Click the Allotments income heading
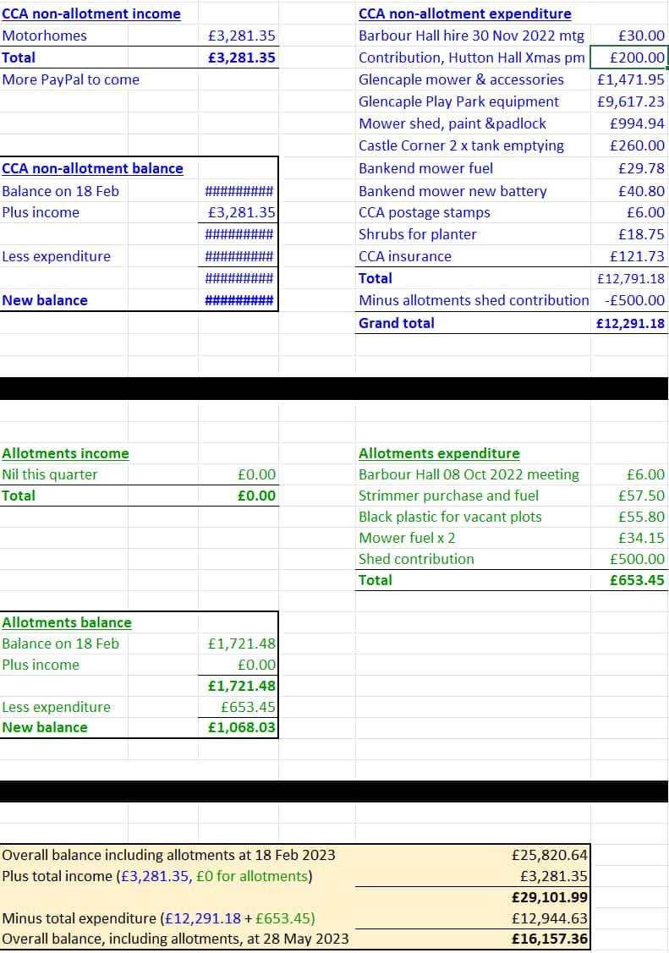 (x=66, y=453)
